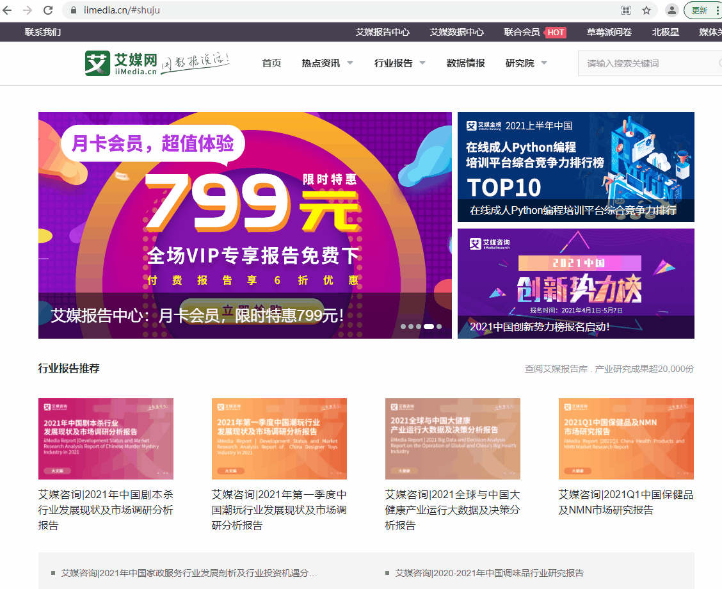Bookmark this page with the star icon
Image resolution: width=722 pixels, height=589 pixels.
pyautogui.click(x=646, y=10)
